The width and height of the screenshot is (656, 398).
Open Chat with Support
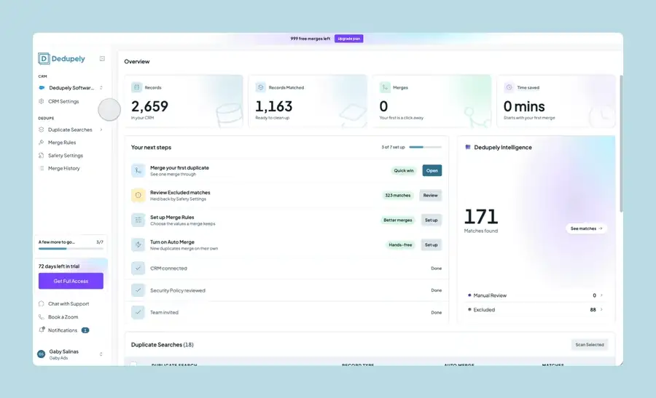[69, 303]
